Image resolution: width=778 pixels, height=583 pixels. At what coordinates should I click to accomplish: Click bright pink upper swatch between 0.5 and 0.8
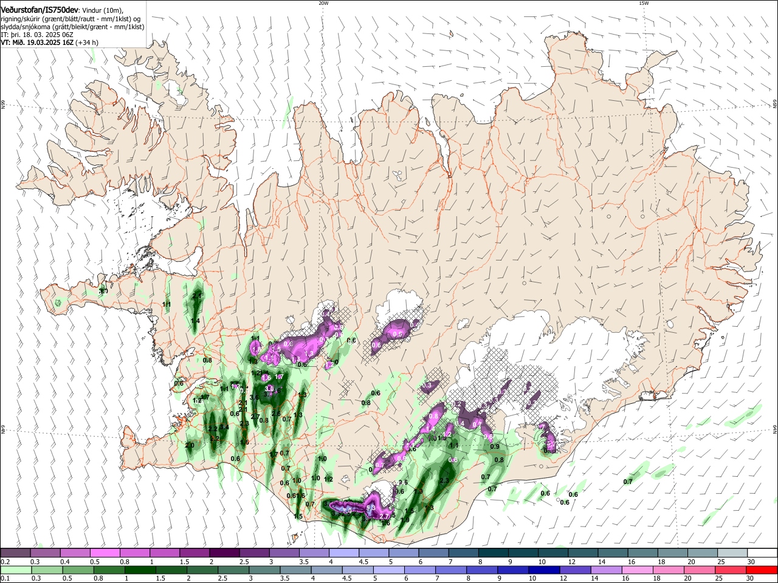pyautogui.click(x=105, y=553)
